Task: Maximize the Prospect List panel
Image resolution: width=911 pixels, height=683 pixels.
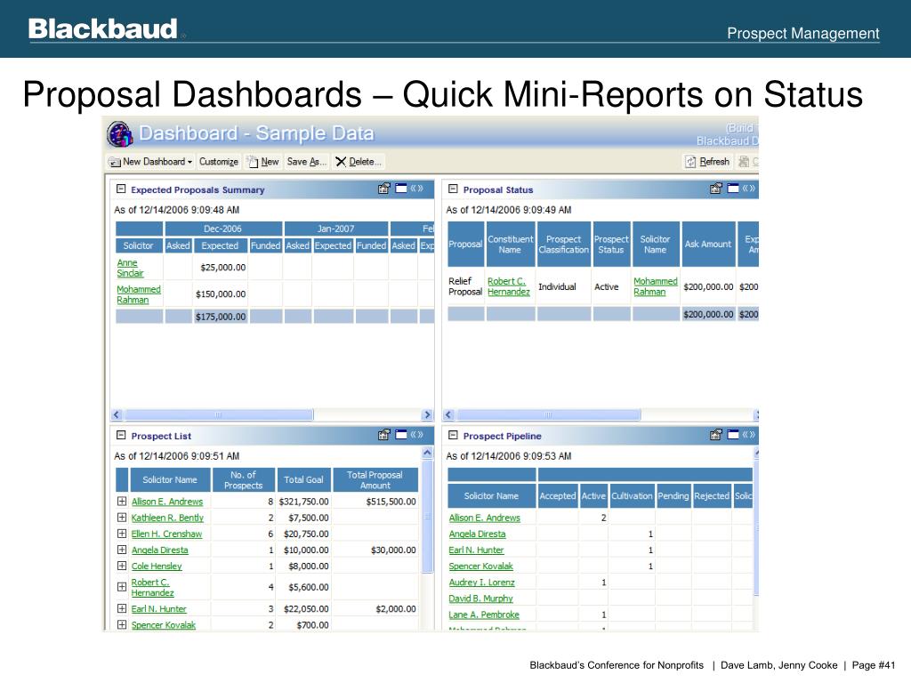Action: 401,434
